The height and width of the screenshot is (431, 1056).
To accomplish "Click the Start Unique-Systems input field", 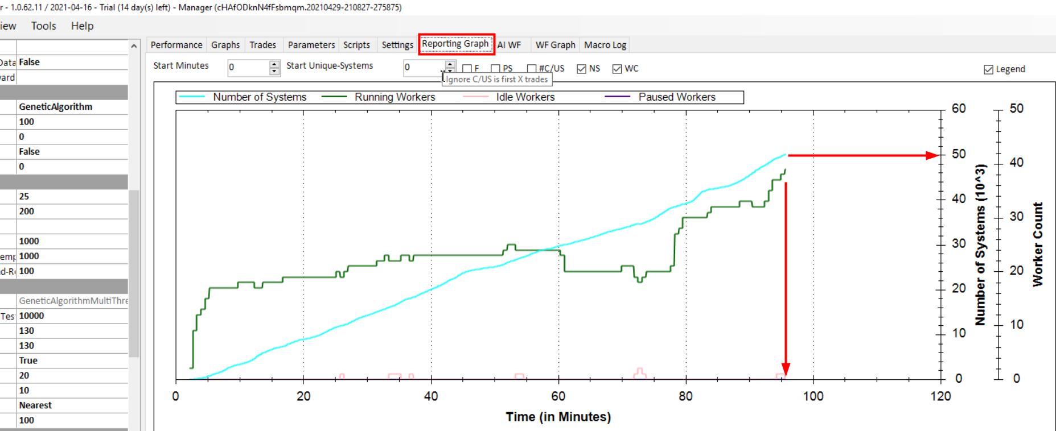I will click(x=423, y=68).
